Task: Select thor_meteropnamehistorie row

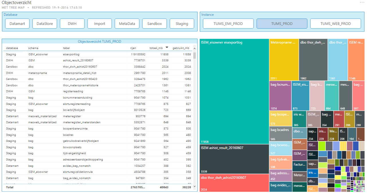Action: coord(98,85)
